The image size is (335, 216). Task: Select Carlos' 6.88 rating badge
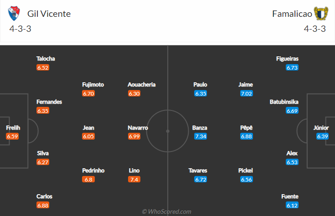click(x=43, y=205)
